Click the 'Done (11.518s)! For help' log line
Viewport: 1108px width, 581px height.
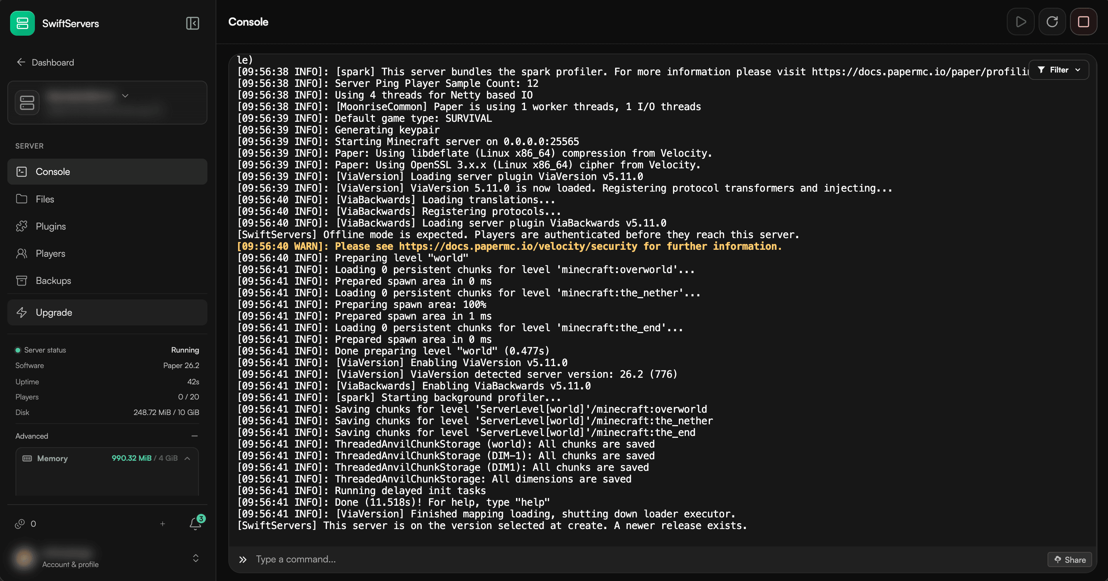(393, 502)
